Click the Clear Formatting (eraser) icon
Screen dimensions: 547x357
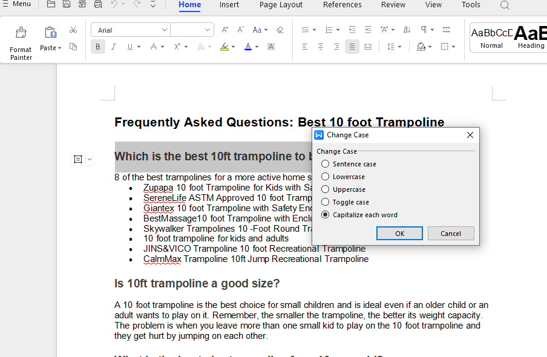click(280, 28)
